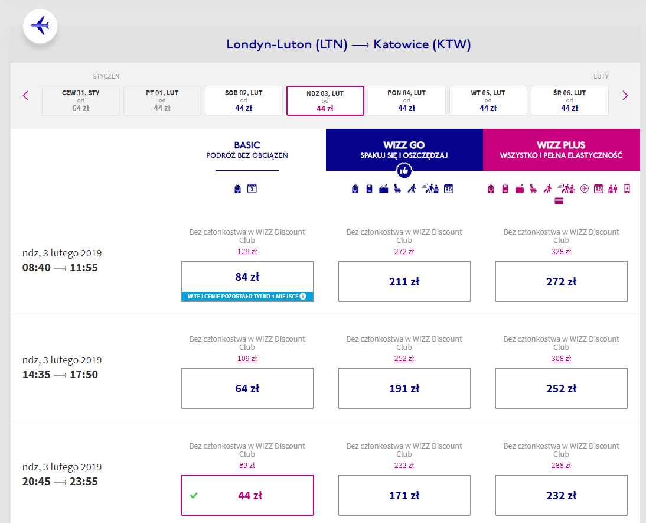This screenshot has width=646, height=523.
Task: Click the WIZZ Plus mobile phone icon
Action: pyautogui.click(x=627, y=189)
